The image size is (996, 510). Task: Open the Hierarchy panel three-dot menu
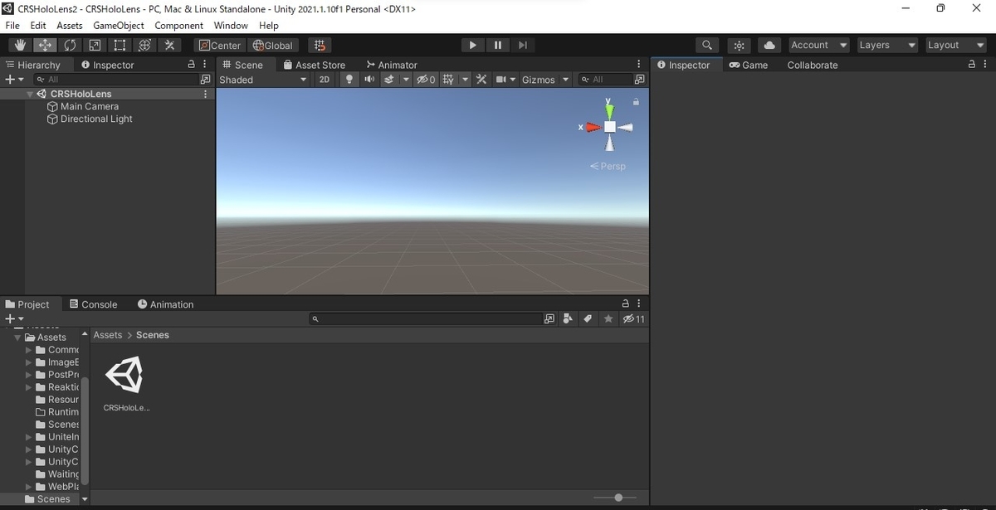tap(205, 65)
